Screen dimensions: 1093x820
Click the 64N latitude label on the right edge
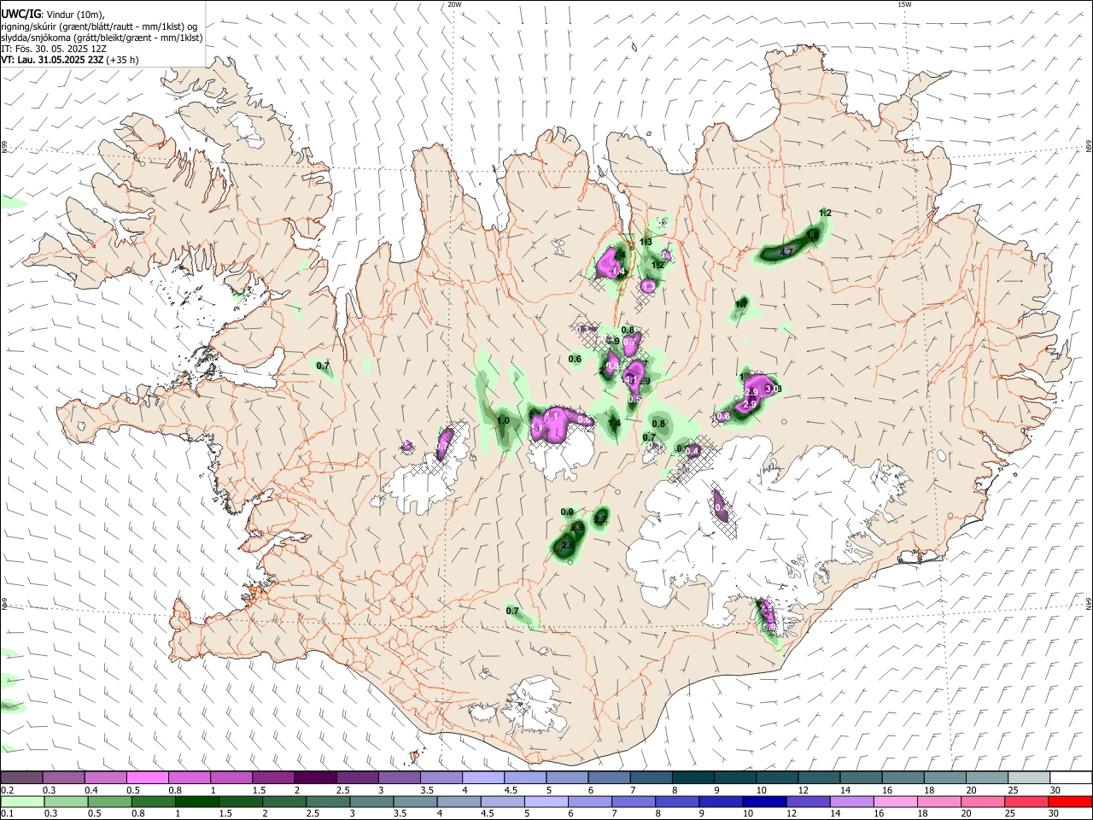click(x=1089, y=603)
